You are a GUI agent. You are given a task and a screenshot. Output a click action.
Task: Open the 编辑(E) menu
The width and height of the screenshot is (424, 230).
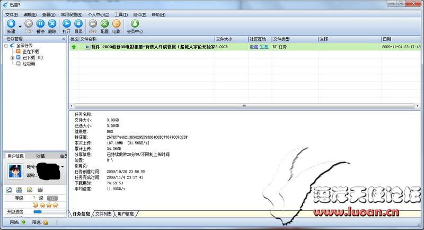30,15
